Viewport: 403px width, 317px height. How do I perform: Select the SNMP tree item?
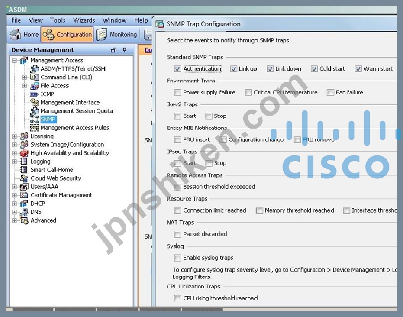coord(48,119)
